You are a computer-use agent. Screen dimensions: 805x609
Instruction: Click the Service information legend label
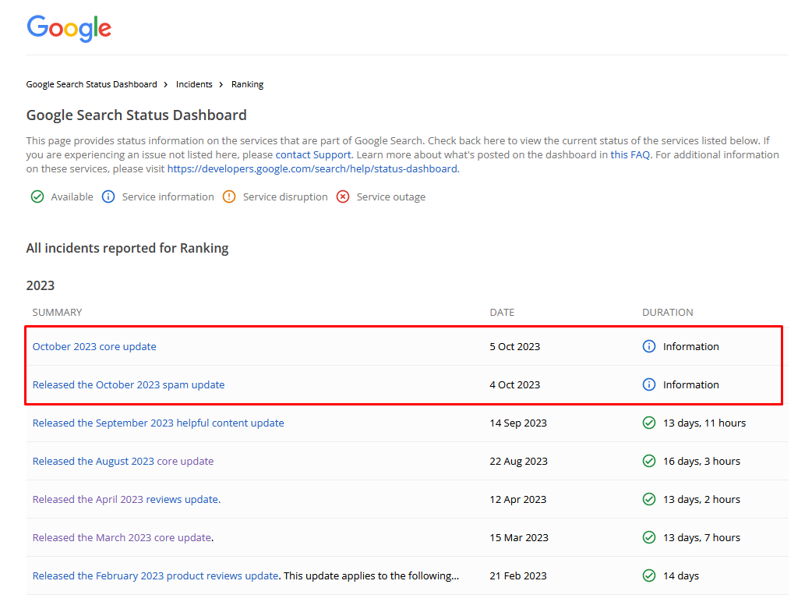pyautogui.click(x=168, y=197)
